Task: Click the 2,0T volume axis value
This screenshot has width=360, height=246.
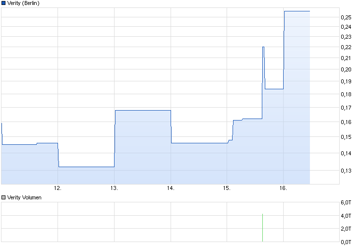Action: (x=346, y=229)
